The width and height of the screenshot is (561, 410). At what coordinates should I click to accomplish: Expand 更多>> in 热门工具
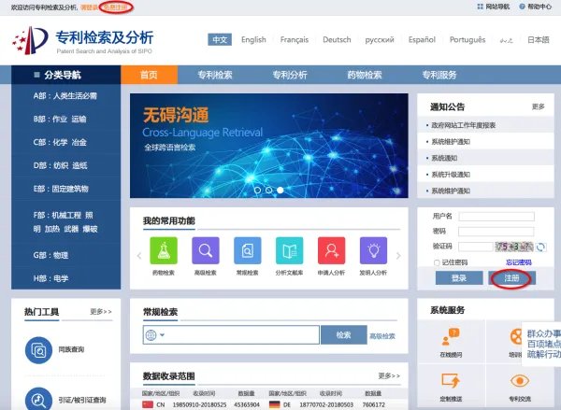coord(101,312)
